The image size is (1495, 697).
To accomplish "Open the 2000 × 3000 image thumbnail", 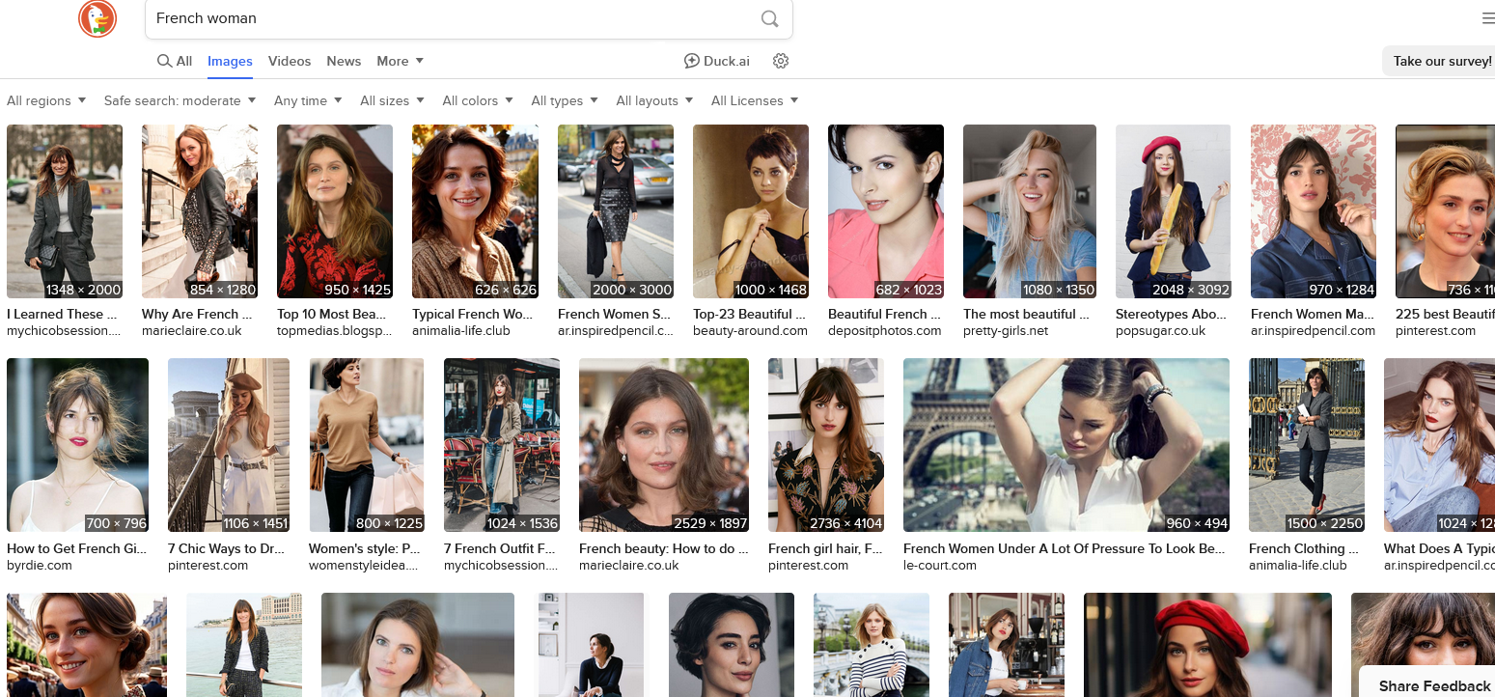I will pos(616,211).
